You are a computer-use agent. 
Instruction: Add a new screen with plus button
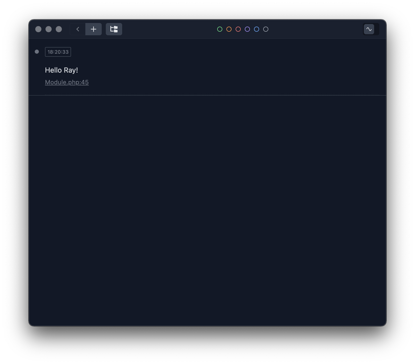pos(94,29)
